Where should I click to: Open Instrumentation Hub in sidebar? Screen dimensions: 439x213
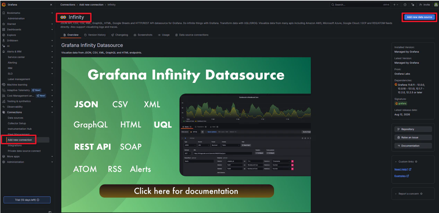point(20,129)
